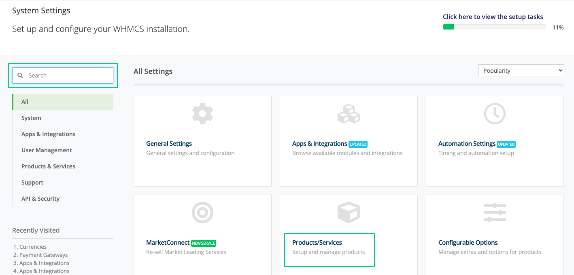Click the 11% progress label
This screenshot has height=275, width=574.
click(558, 27)
